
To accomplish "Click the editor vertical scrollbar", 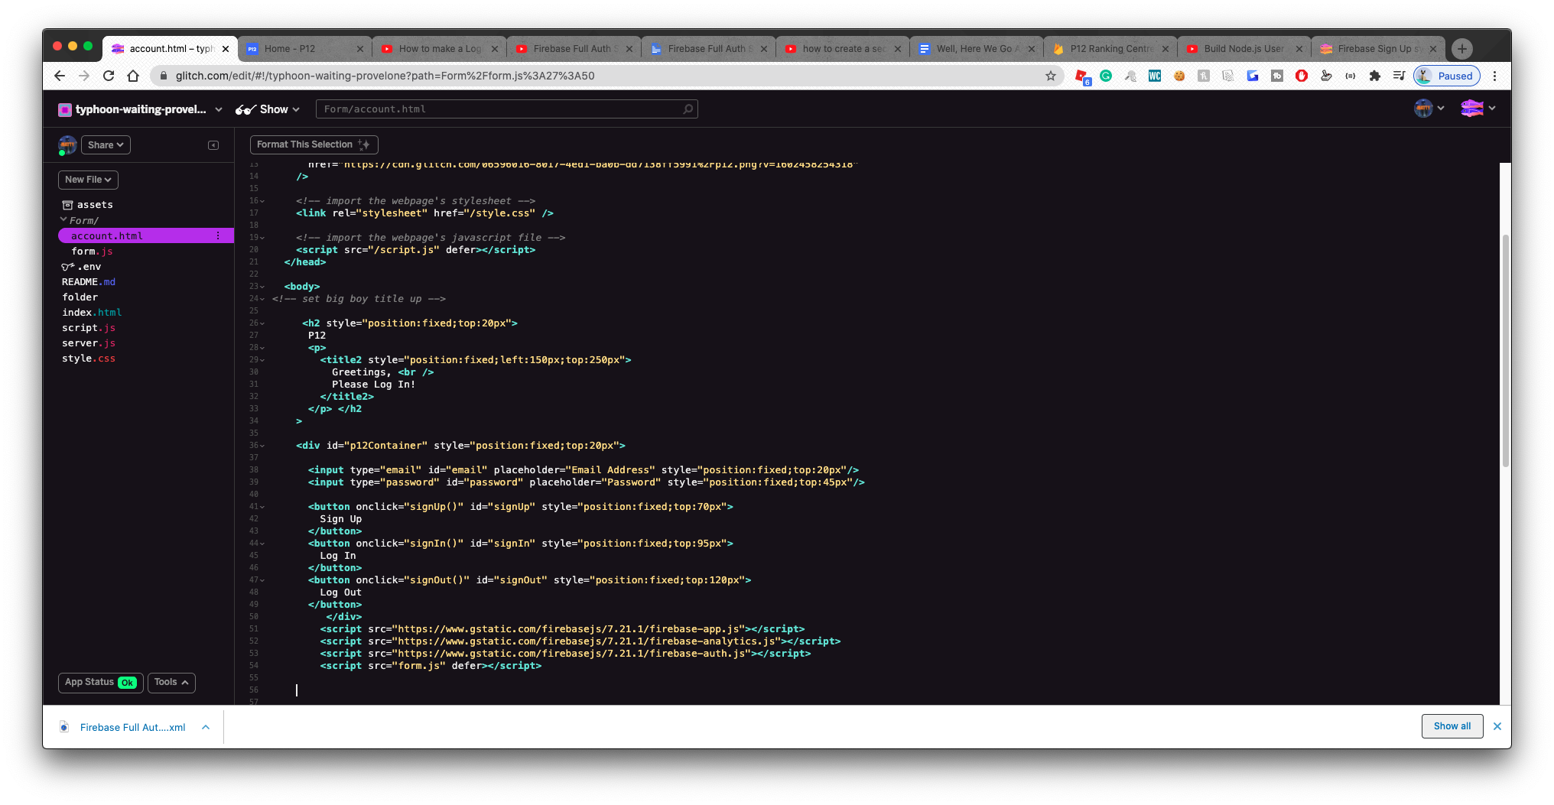I will coord(1505,352).
